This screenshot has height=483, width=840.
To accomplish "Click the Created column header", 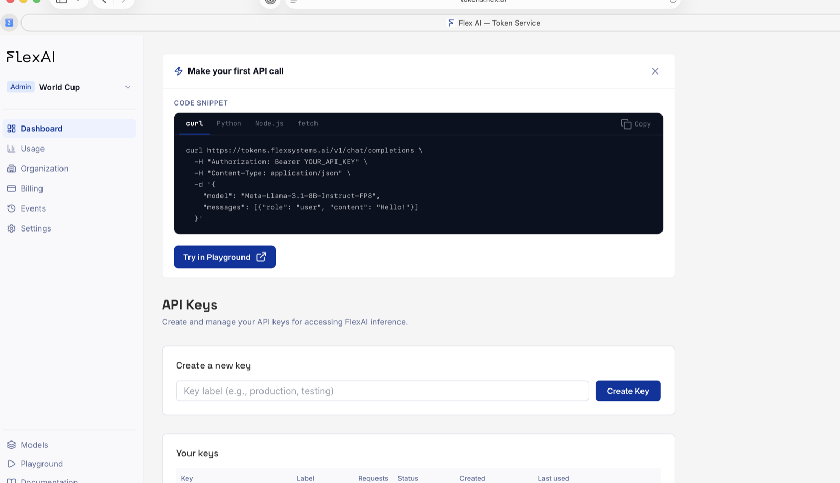I will 472,478.
